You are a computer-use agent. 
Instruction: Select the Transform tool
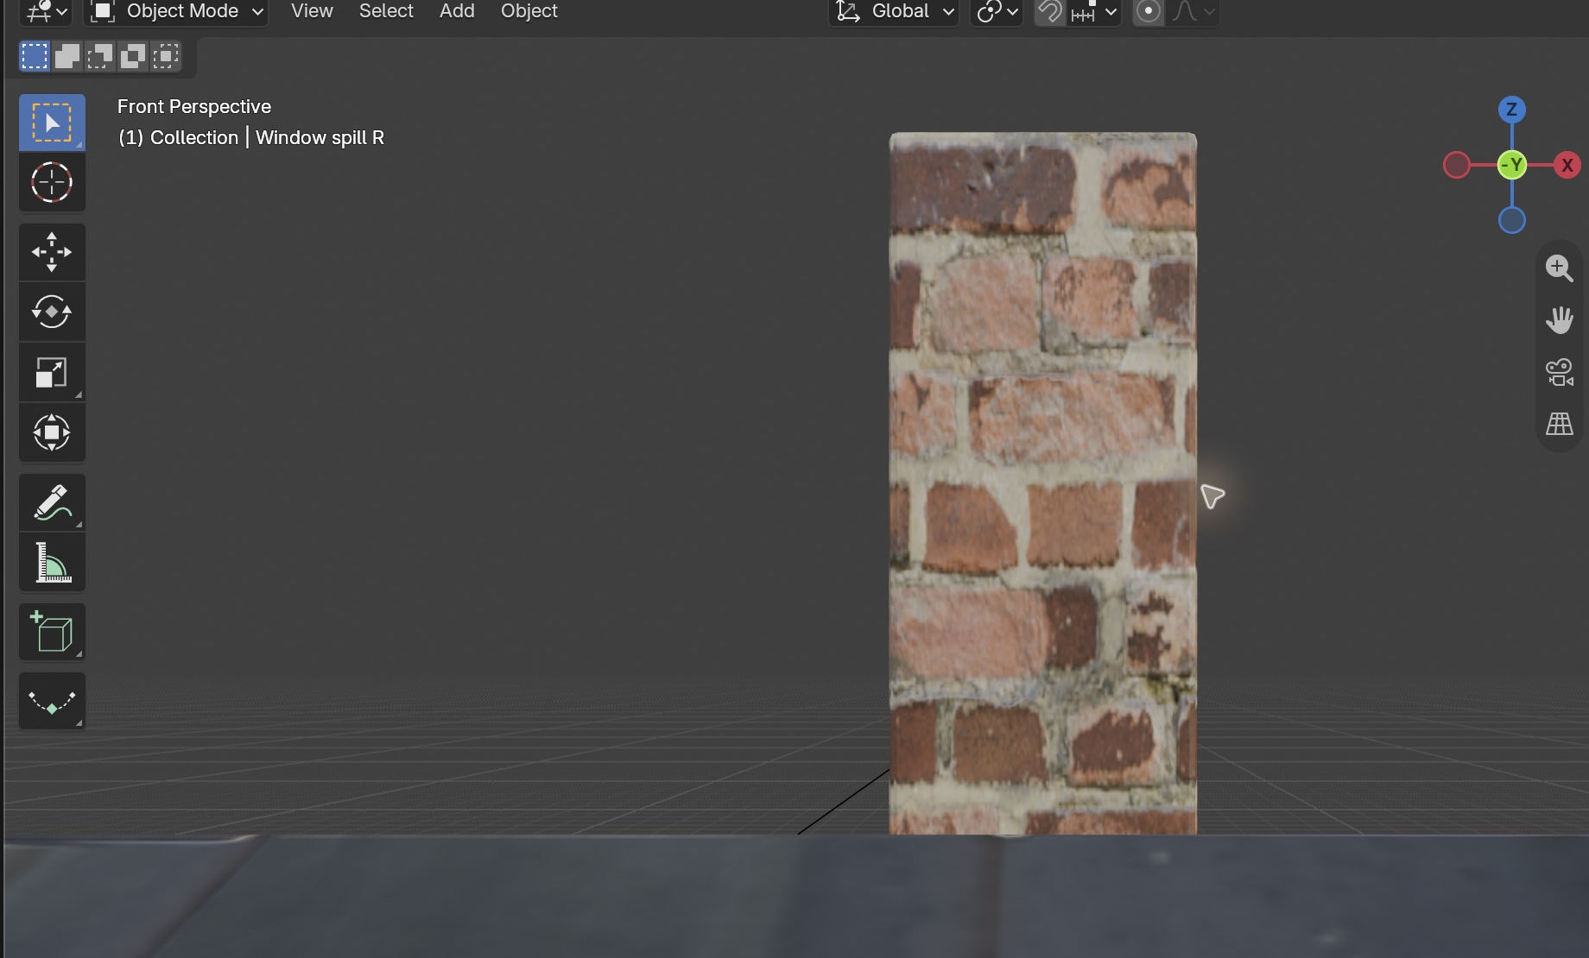click(x=52, y=432)
